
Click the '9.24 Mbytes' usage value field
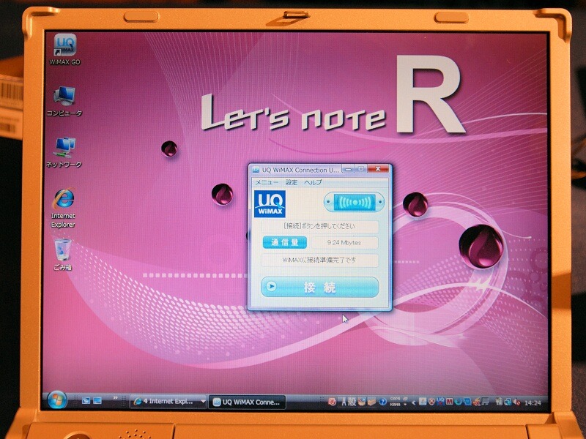[344, 243]
